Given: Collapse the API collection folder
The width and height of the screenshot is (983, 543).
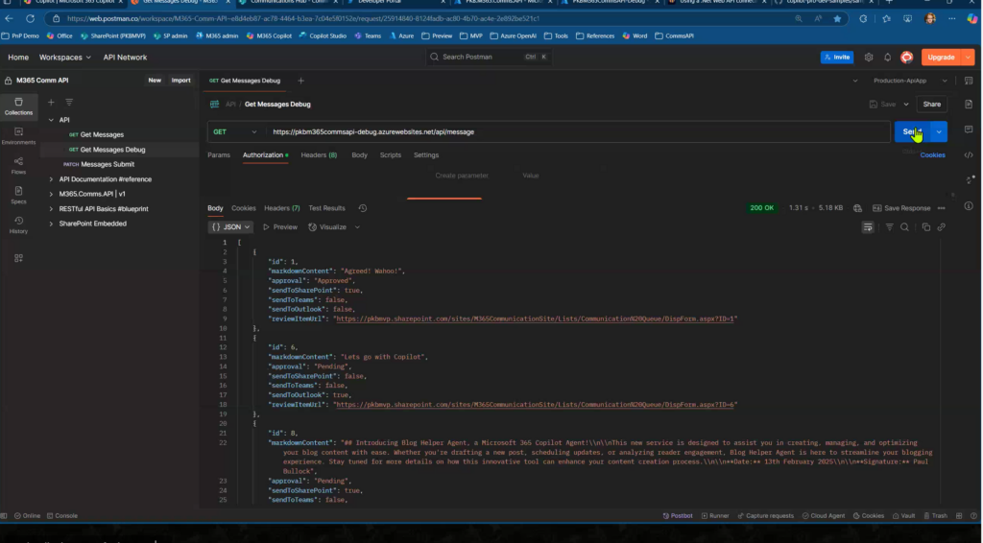Looking at the screenshot, I should pos(52,120).
